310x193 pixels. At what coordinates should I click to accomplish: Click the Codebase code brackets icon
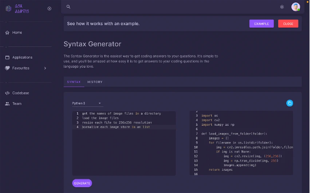7,93
